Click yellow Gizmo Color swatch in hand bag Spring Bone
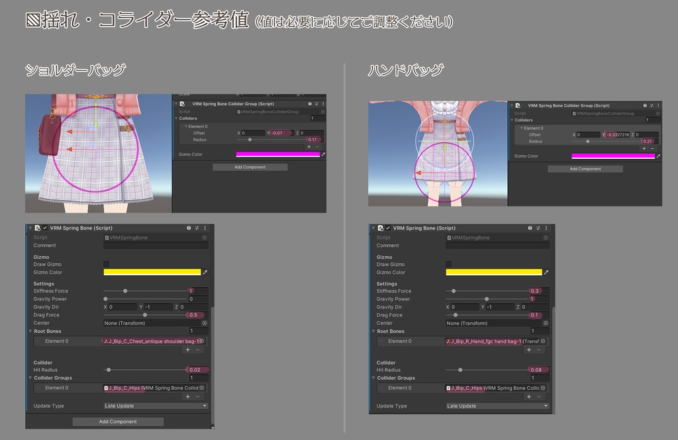 pyautogui.click(x=494, y=273)
